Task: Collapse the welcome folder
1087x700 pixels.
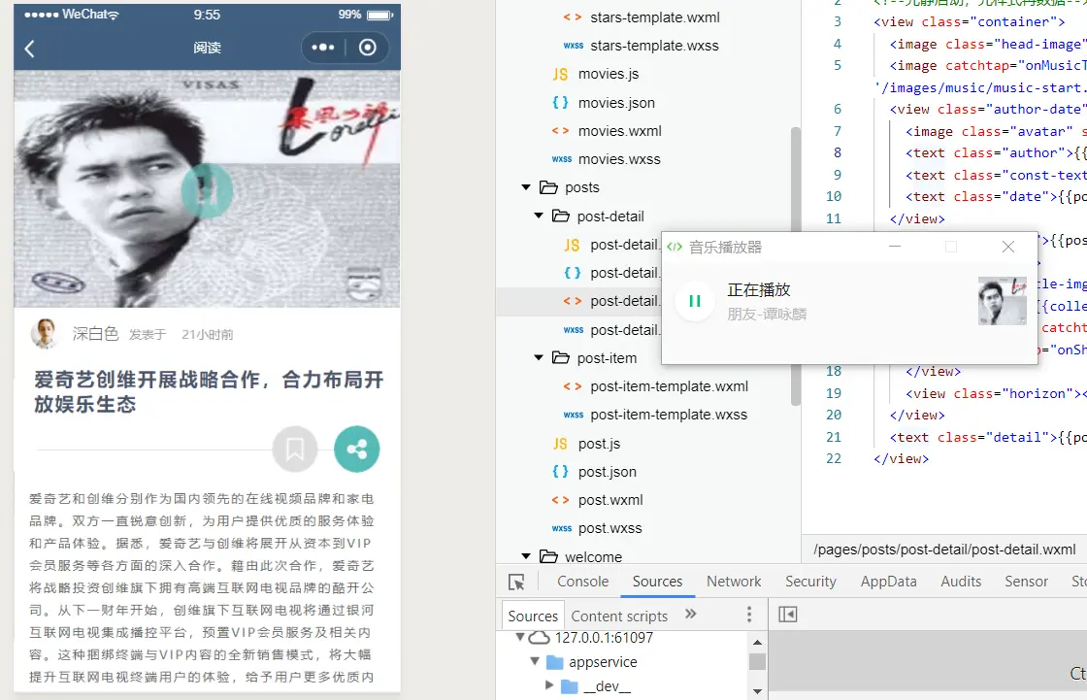Action: pyautogui.click(x=526, y=556)
